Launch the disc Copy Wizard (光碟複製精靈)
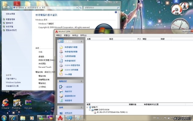193x121 pixels. click(x=70, y=56)
